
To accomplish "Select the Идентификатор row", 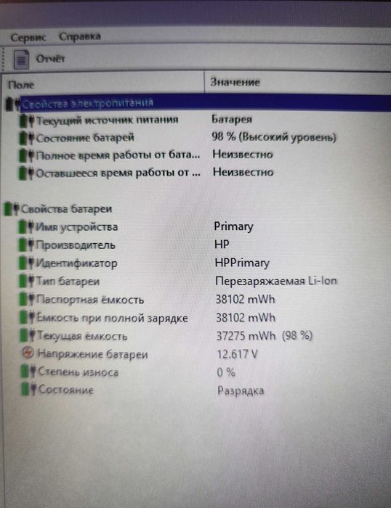I will 76,263.
